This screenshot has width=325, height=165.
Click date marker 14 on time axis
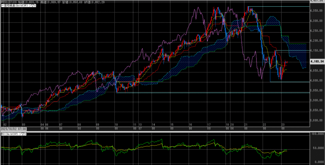tap(153, 125)
